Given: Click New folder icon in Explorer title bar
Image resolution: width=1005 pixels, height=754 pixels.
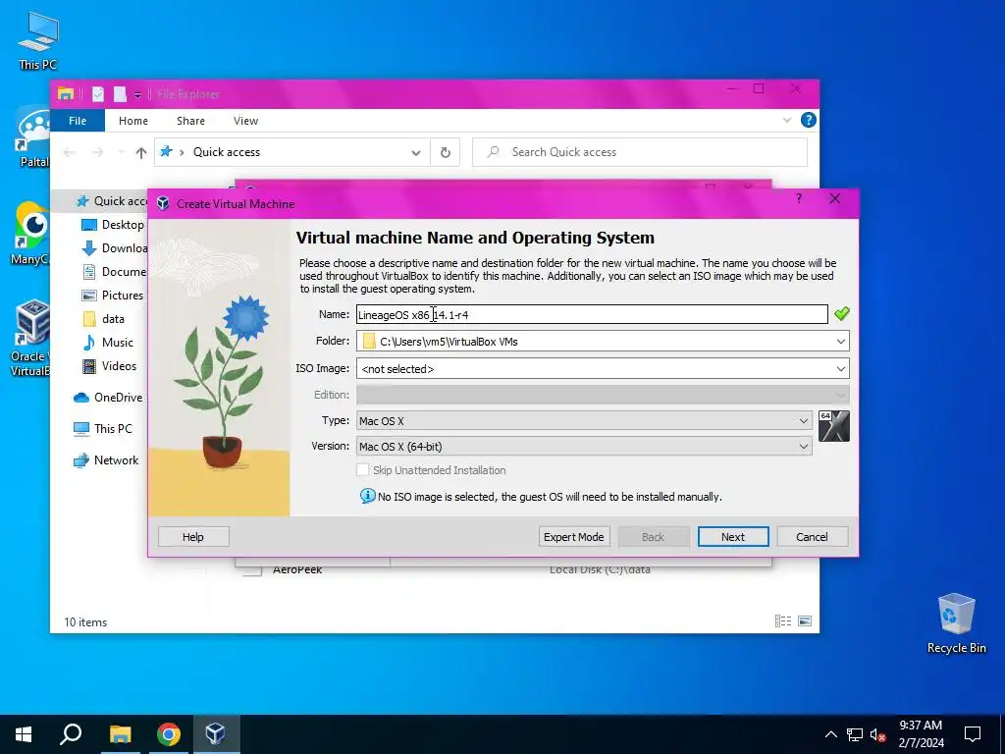Looking at the screenshot, I should tap(120, 94).
